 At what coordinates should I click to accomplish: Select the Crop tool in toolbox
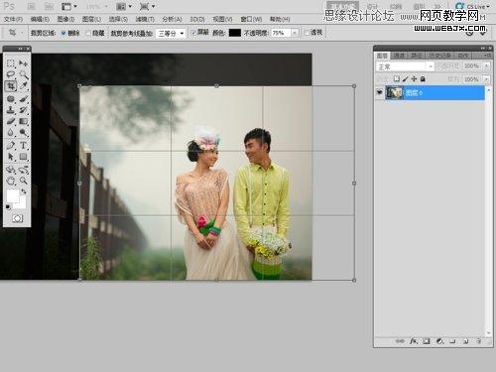tap(11, 86)
